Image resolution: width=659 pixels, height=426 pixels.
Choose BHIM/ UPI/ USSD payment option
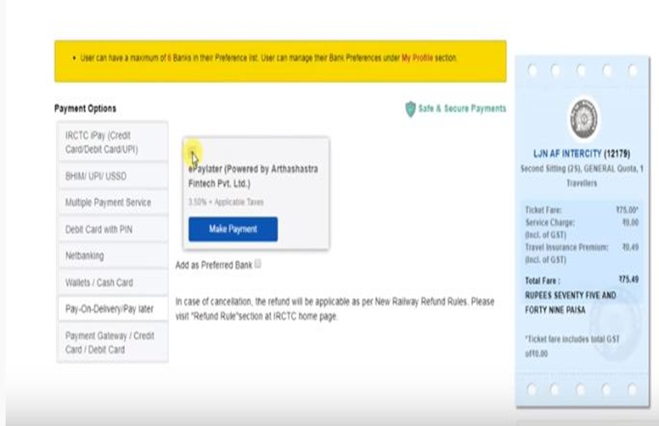pyautogui.click(x=112, y=176)
